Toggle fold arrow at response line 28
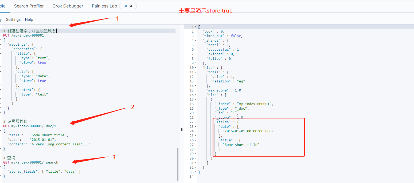The image size is (414, 183). 195,149
